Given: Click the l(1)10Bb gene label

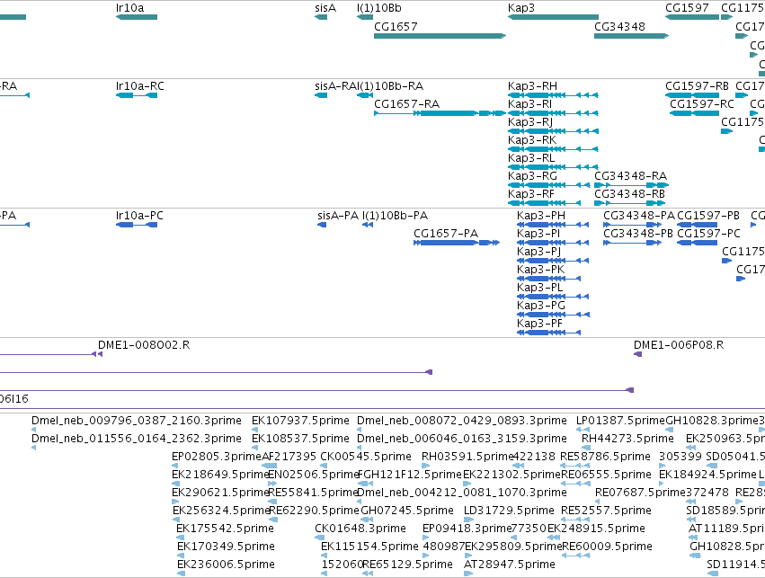Looking at the screenshot, I should (x=379, y=8).
